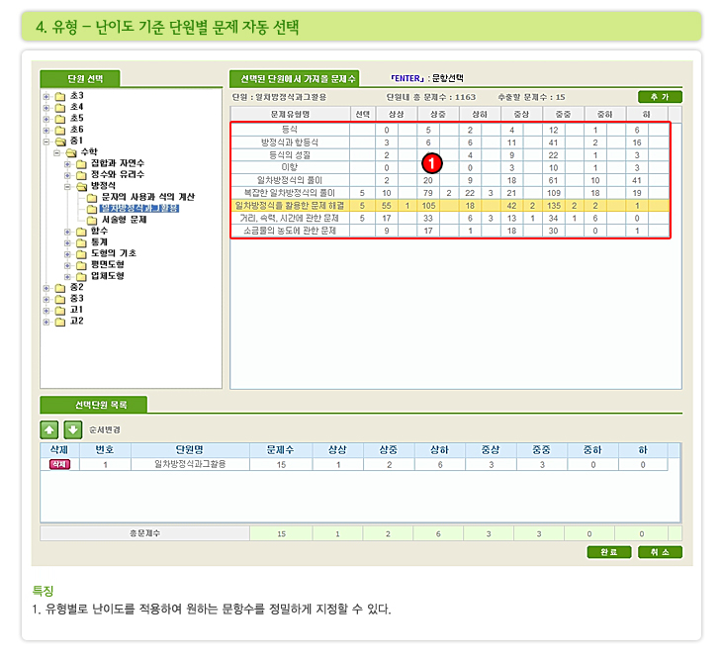The image size is (722, 659).
Task: Expand the 함수 tree node
Action: click(67, 232)
